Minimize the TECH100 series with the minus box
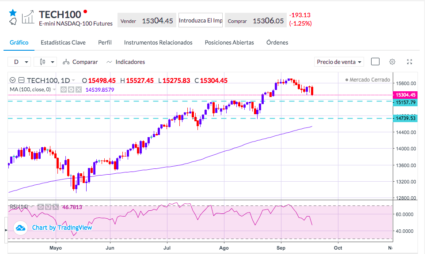425x254 pixels. pos(21,80)
